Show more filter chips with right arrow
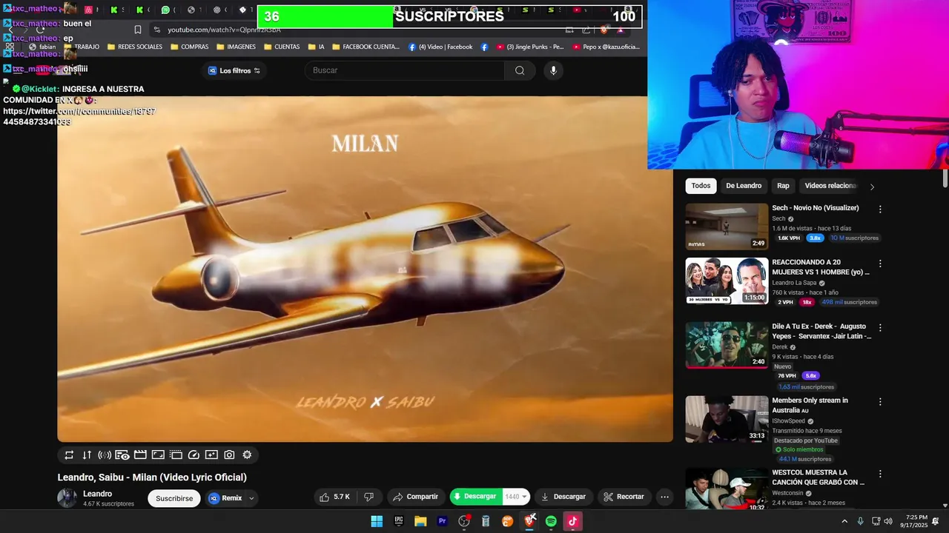The image size is (949, 533). click(x=872, y=187)
